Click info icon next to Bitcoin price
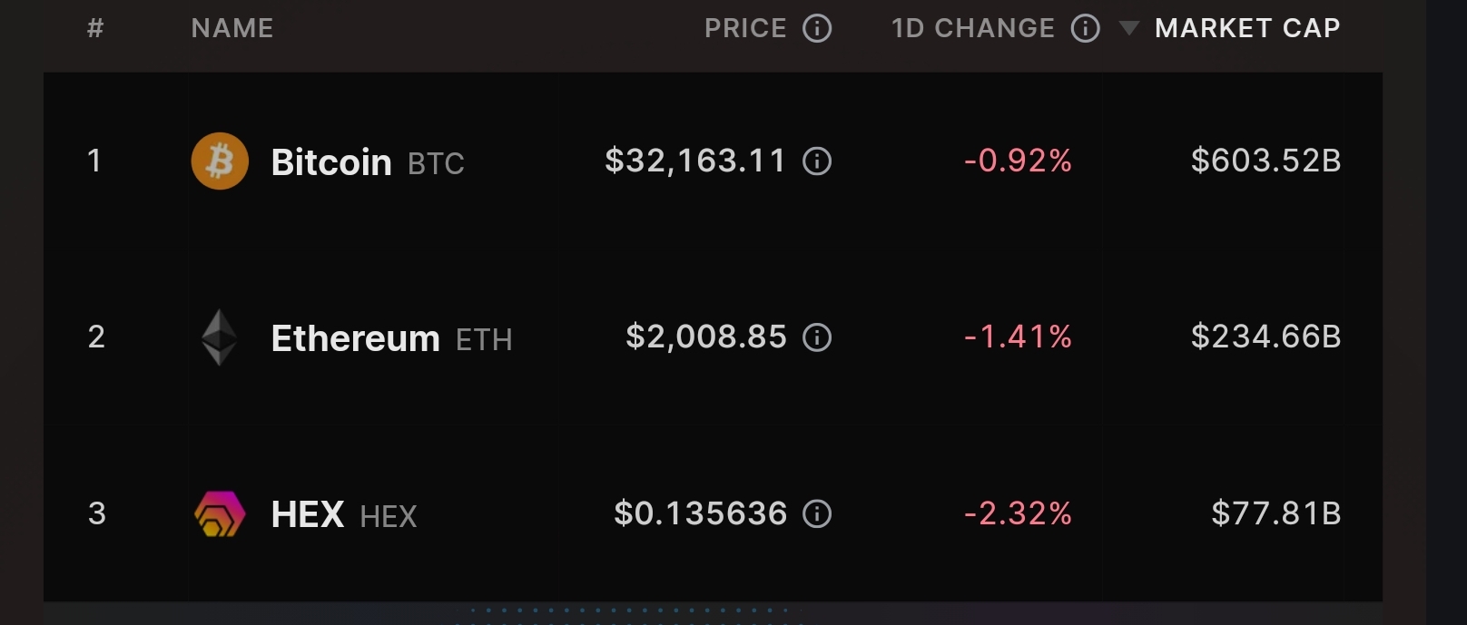 tap(817, 161)
